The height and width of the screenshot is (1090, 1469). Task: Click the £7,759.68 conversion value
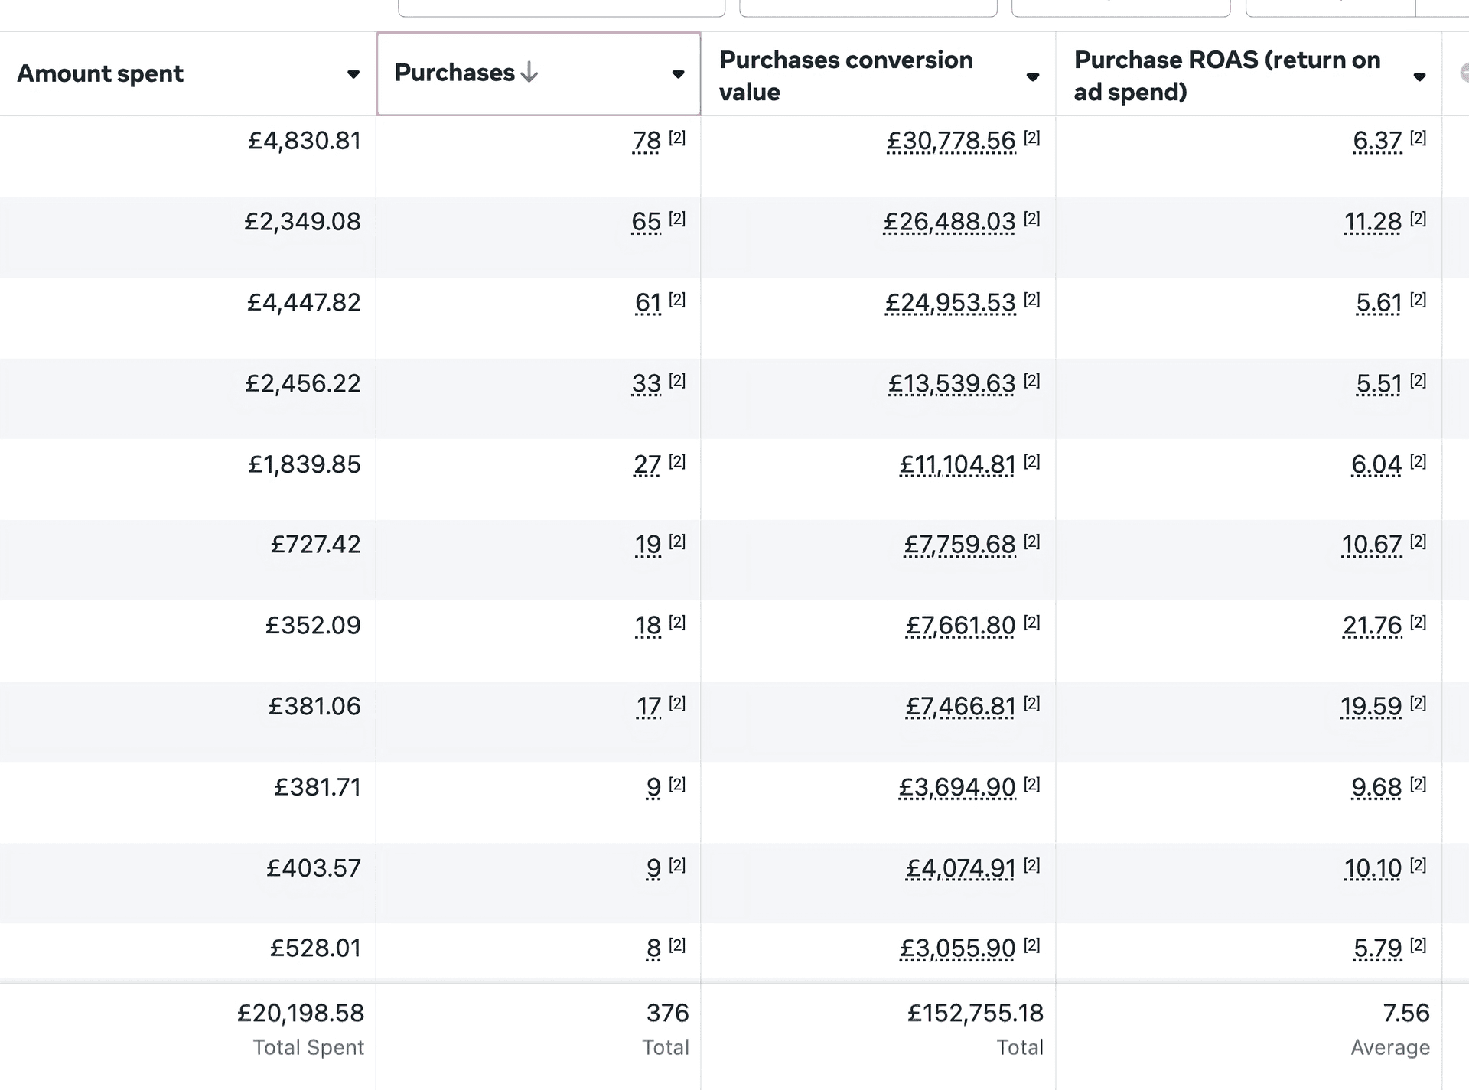coord(959,545)
